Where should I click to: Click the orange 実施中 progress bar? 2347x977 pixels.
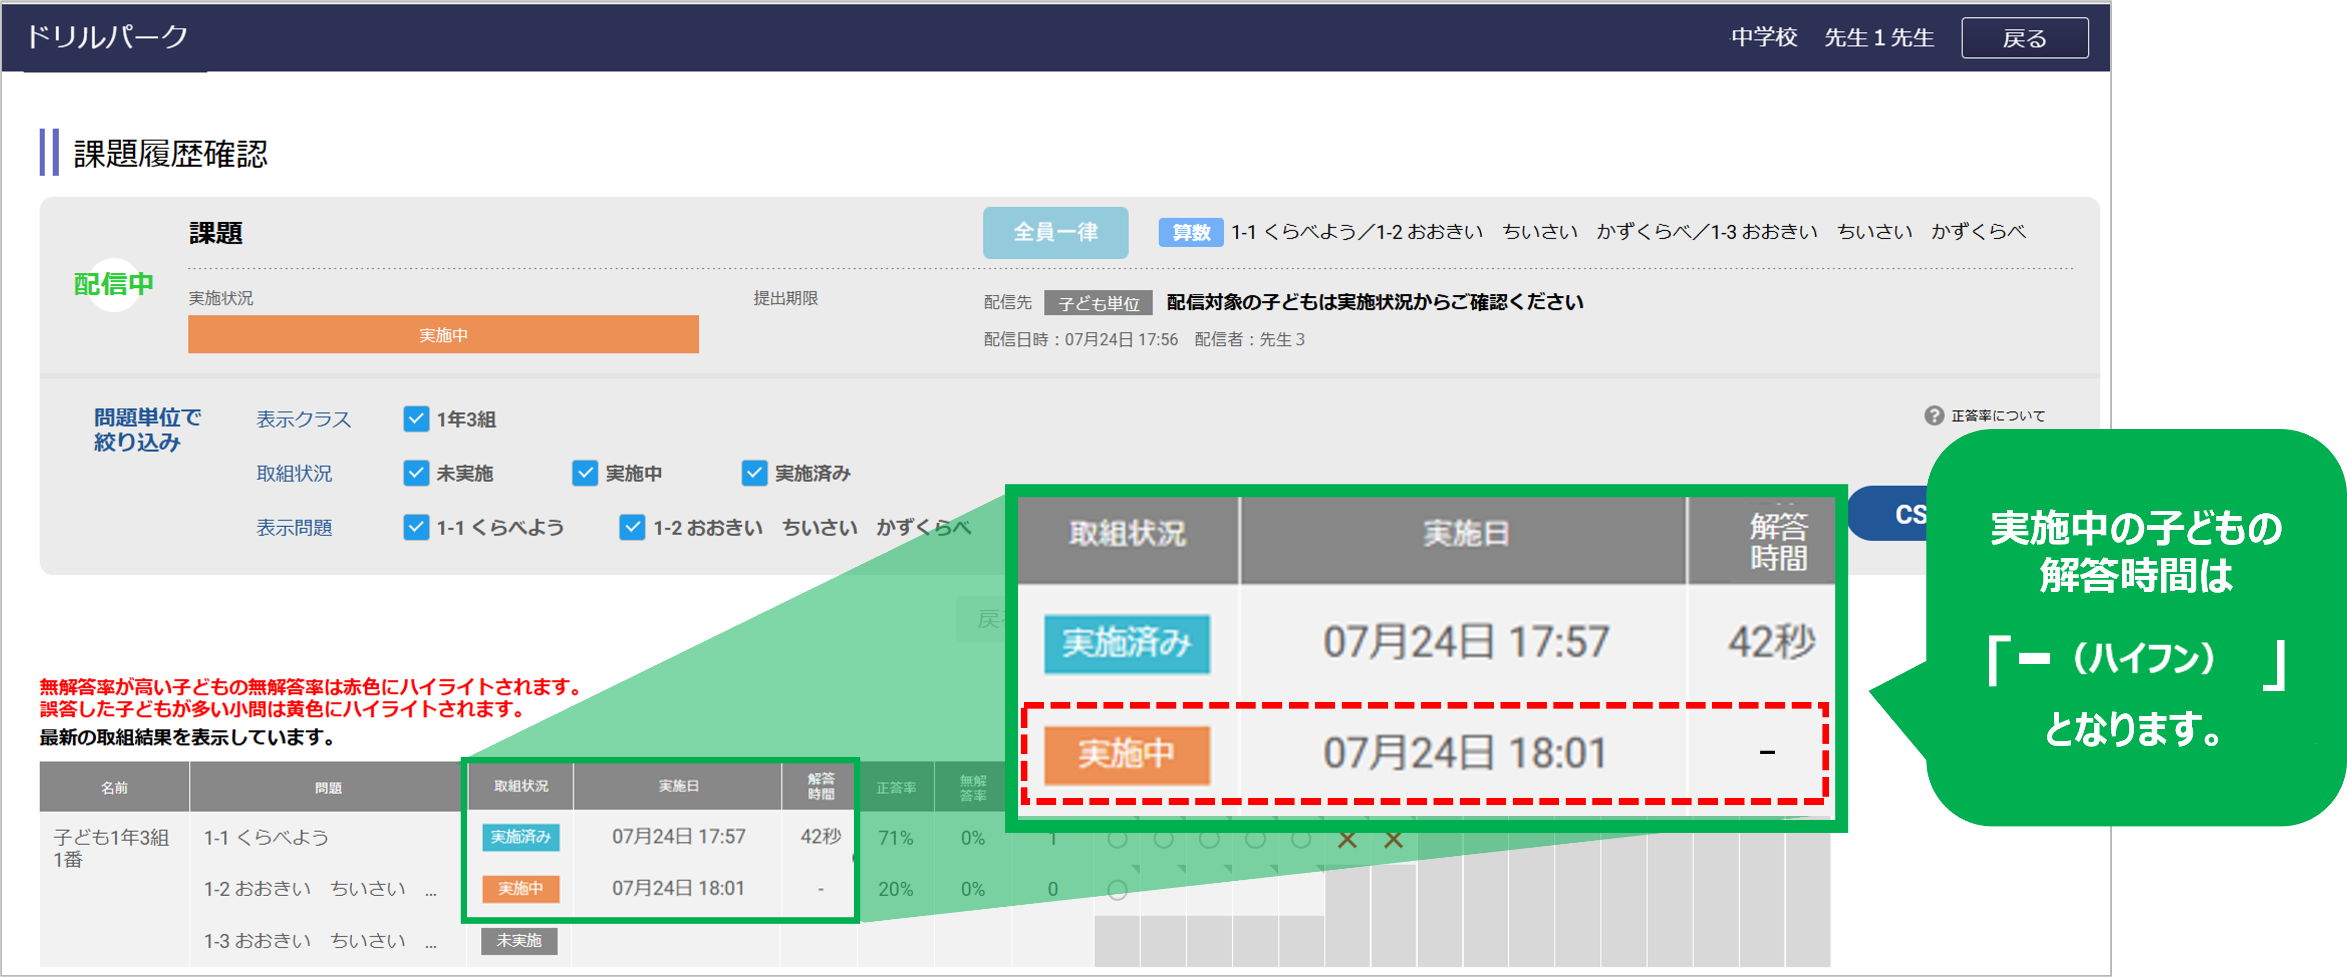click(443, 334)
